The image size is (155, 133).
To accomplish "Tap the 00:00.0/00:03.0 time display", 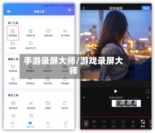I will 116,97.
